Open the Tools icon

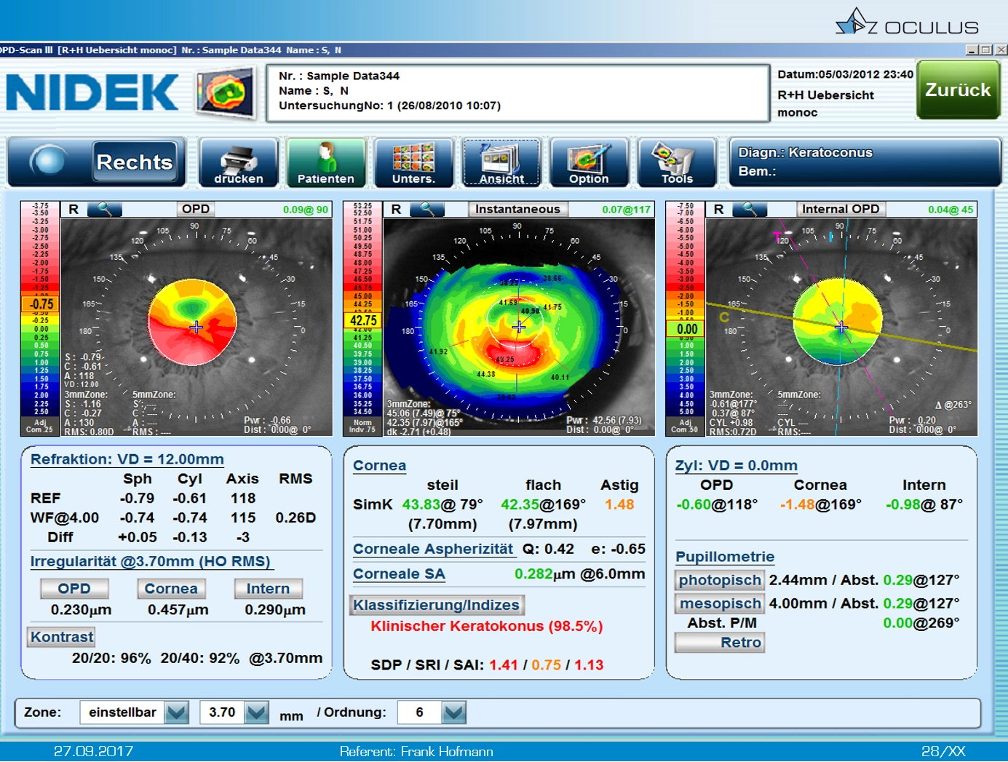coord(676,163)
